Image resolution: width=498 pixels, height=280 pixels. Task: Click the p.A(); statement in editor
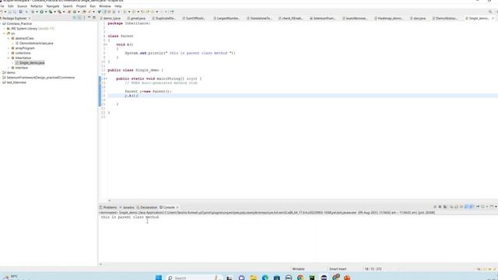pos(132,96)
